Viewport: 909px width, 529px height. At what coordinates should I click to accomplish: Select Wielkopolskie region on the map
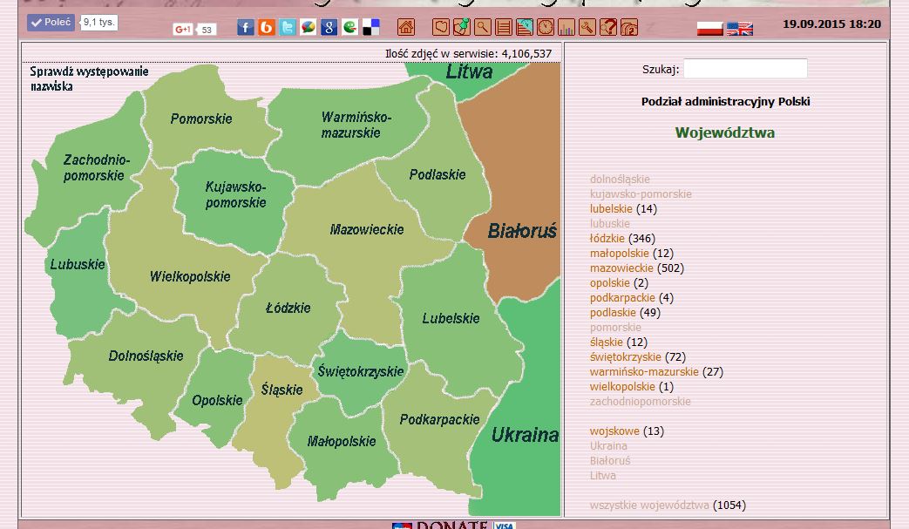coord(189,277)
